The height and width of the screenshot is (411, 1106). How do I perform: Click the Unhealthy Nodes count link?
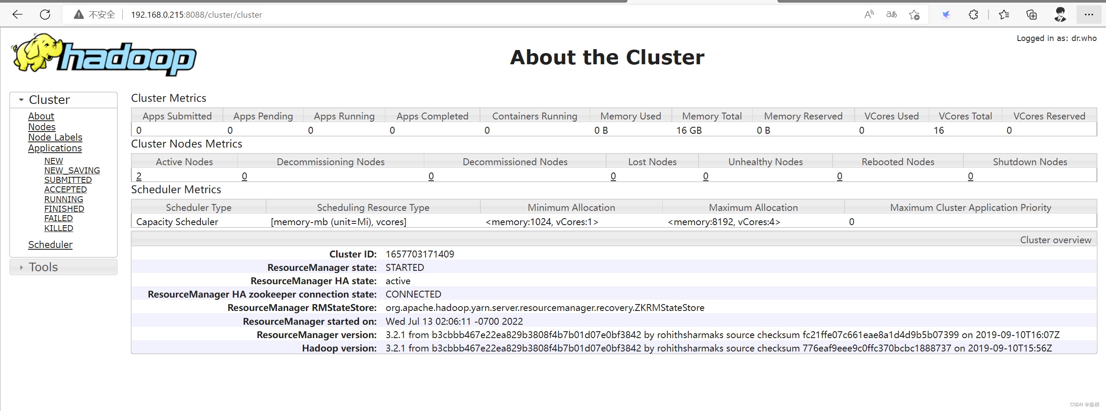point(706,176)
